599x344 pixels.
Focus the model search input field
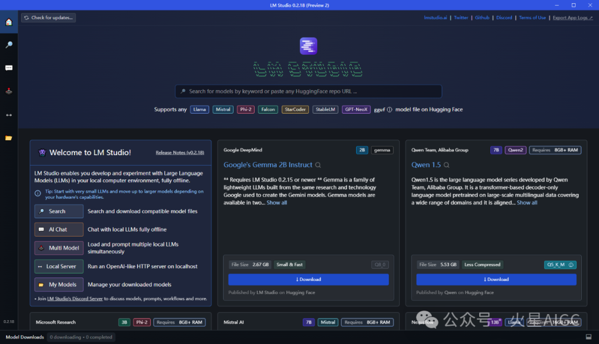308,91
